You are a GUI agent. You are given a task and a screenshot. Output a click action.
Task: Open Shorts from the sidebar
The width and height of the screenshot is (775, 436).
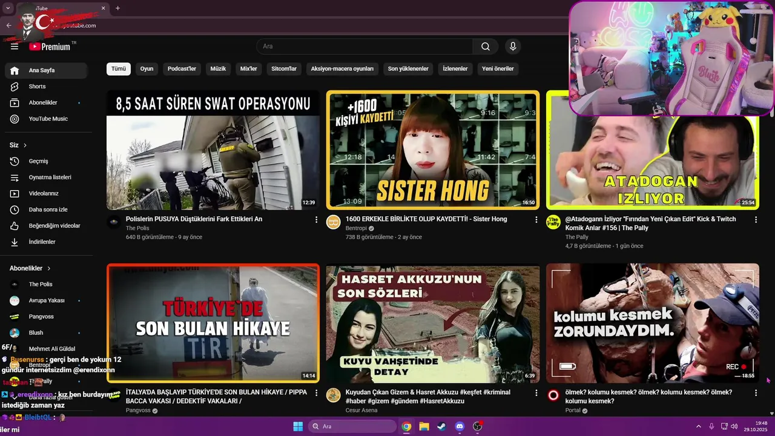[x=46, y=87]
